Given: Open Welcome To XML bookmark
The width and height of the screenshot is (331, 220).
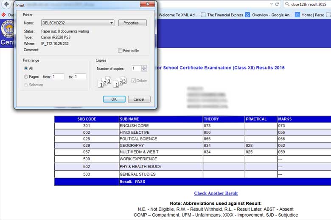Looking at the screenshot, I should pyautogui.click(x=178, y=15).
